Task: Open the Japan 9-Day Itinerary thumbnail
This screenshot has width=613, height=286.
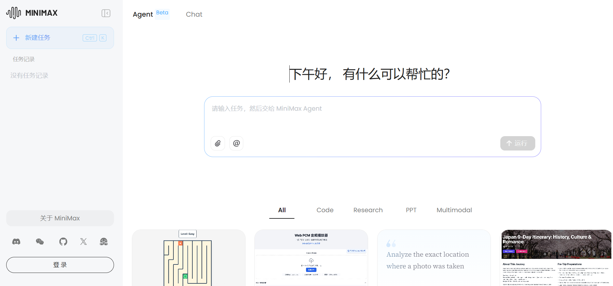Action: coord(557,258)
